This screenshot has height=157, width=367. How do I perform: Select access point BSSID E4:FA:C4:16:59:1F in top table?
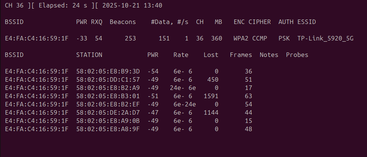point(37,38)
